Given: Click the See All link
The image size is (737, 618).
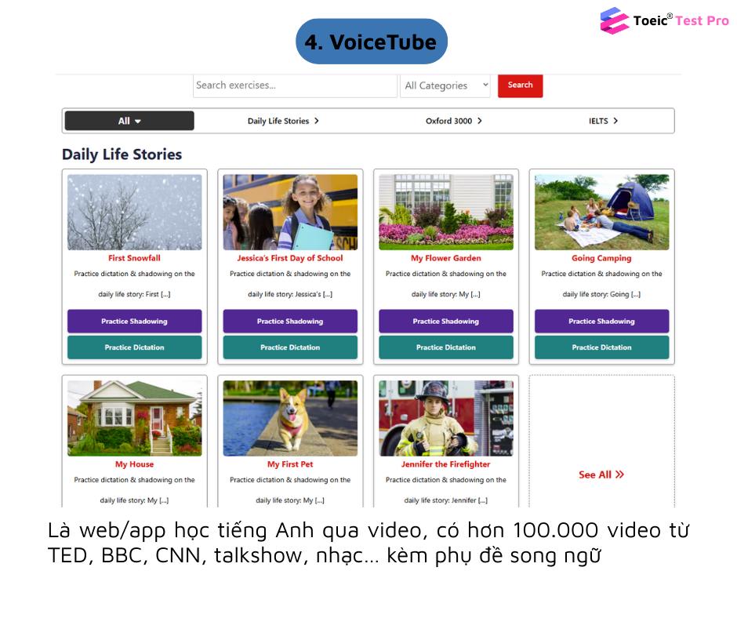Looking at the screenshot, I should coord(601,474).
